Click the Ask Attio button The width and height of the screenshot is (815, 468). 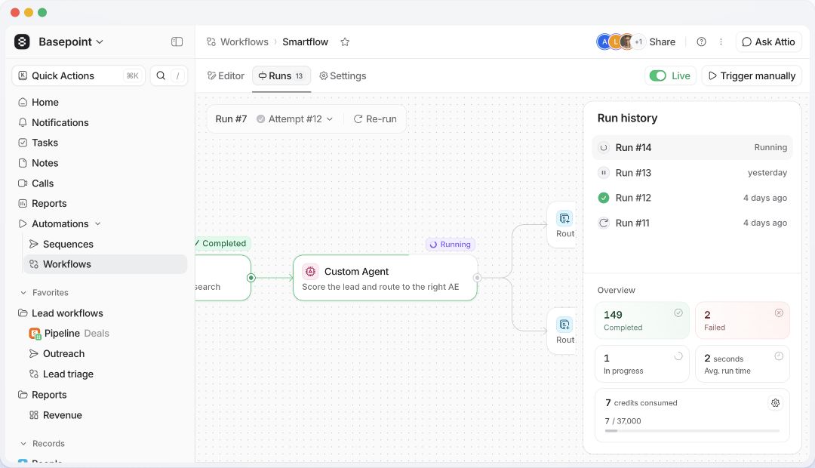click(x=768, y=42)
